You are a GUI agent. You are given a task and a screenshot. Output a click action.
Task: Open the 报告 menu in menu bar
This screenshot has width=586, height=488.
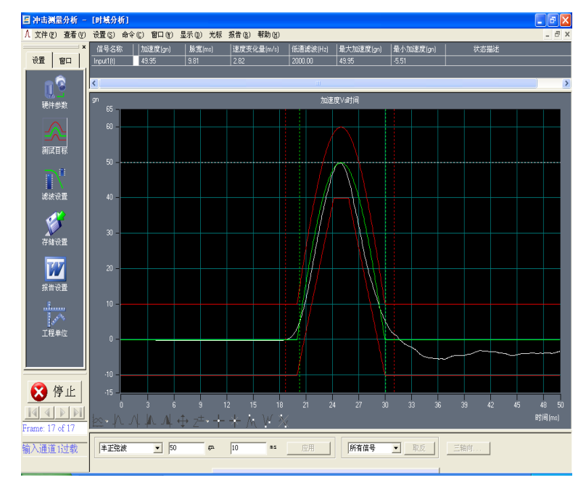point(239,35)
